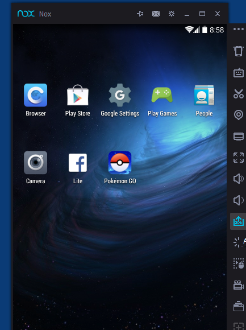Screen dimensions: 246x330
Task: Decrease volume with sidebar speaker icon
Action: tap(239, 200)
